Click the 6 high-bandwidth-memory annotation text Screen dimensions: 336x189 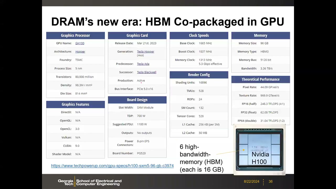click(202, 158)
